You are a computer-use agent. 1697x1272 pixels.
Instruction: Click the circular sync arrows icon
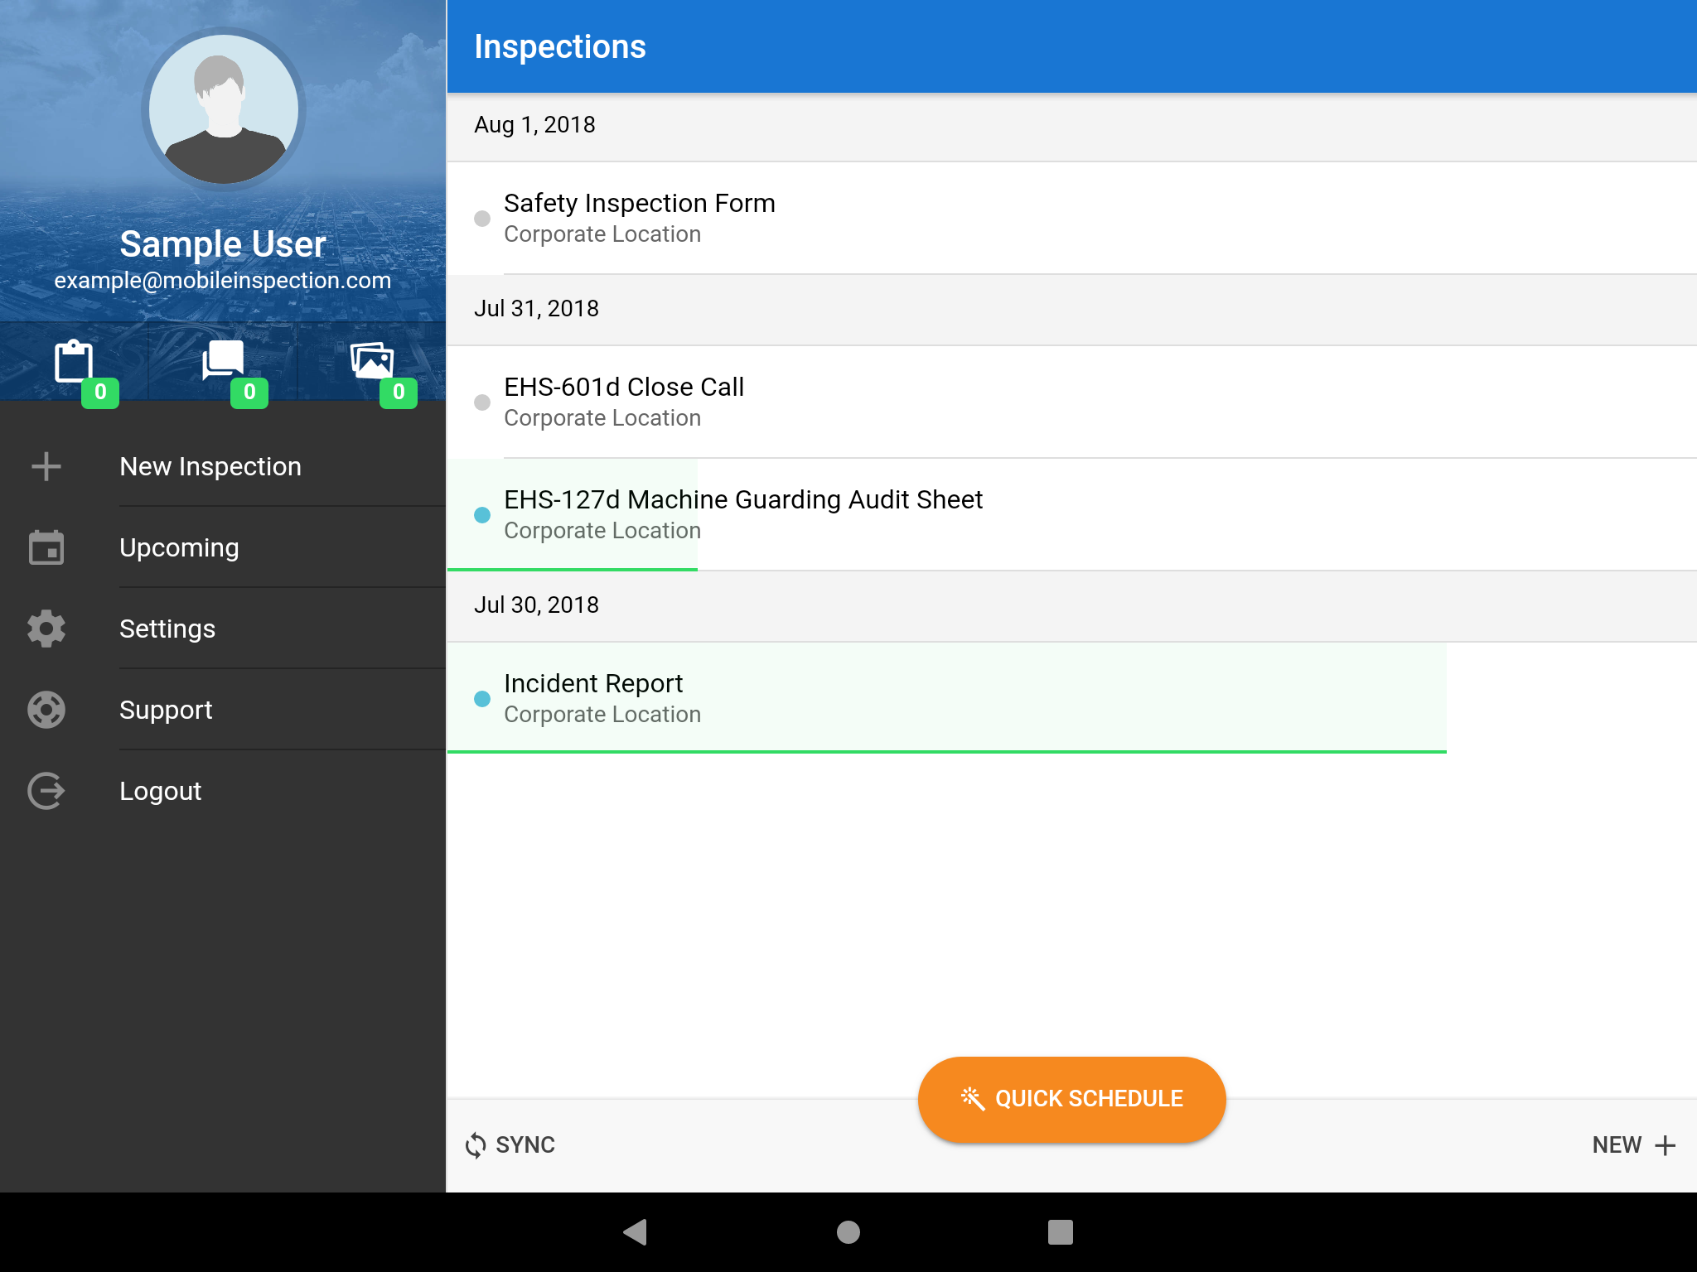pos(476,1144)
